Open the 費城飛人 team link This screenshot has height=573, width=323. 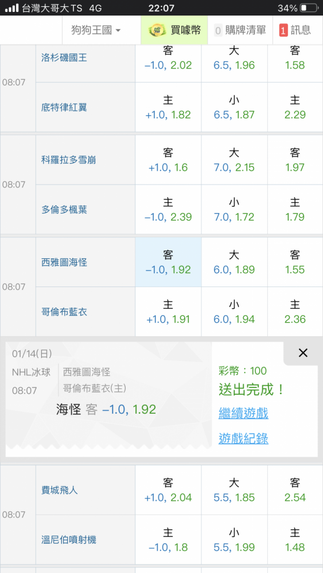point(60,490)
